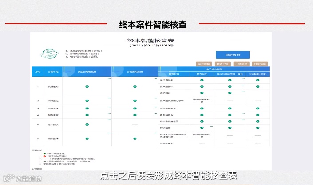The width and height of the screenshot is (313, 185).
Task: Click the 终本智能核查表 form title
Action: [151, 41]
